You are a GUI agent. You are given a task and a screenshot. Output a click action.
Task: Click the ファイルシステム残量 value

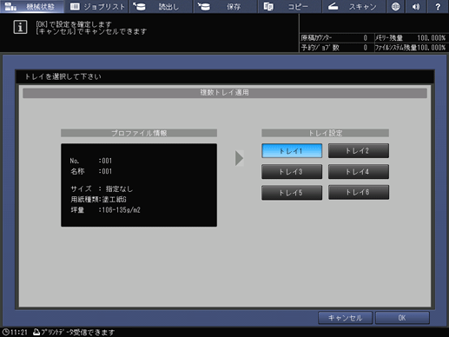(x=431, y=48)
